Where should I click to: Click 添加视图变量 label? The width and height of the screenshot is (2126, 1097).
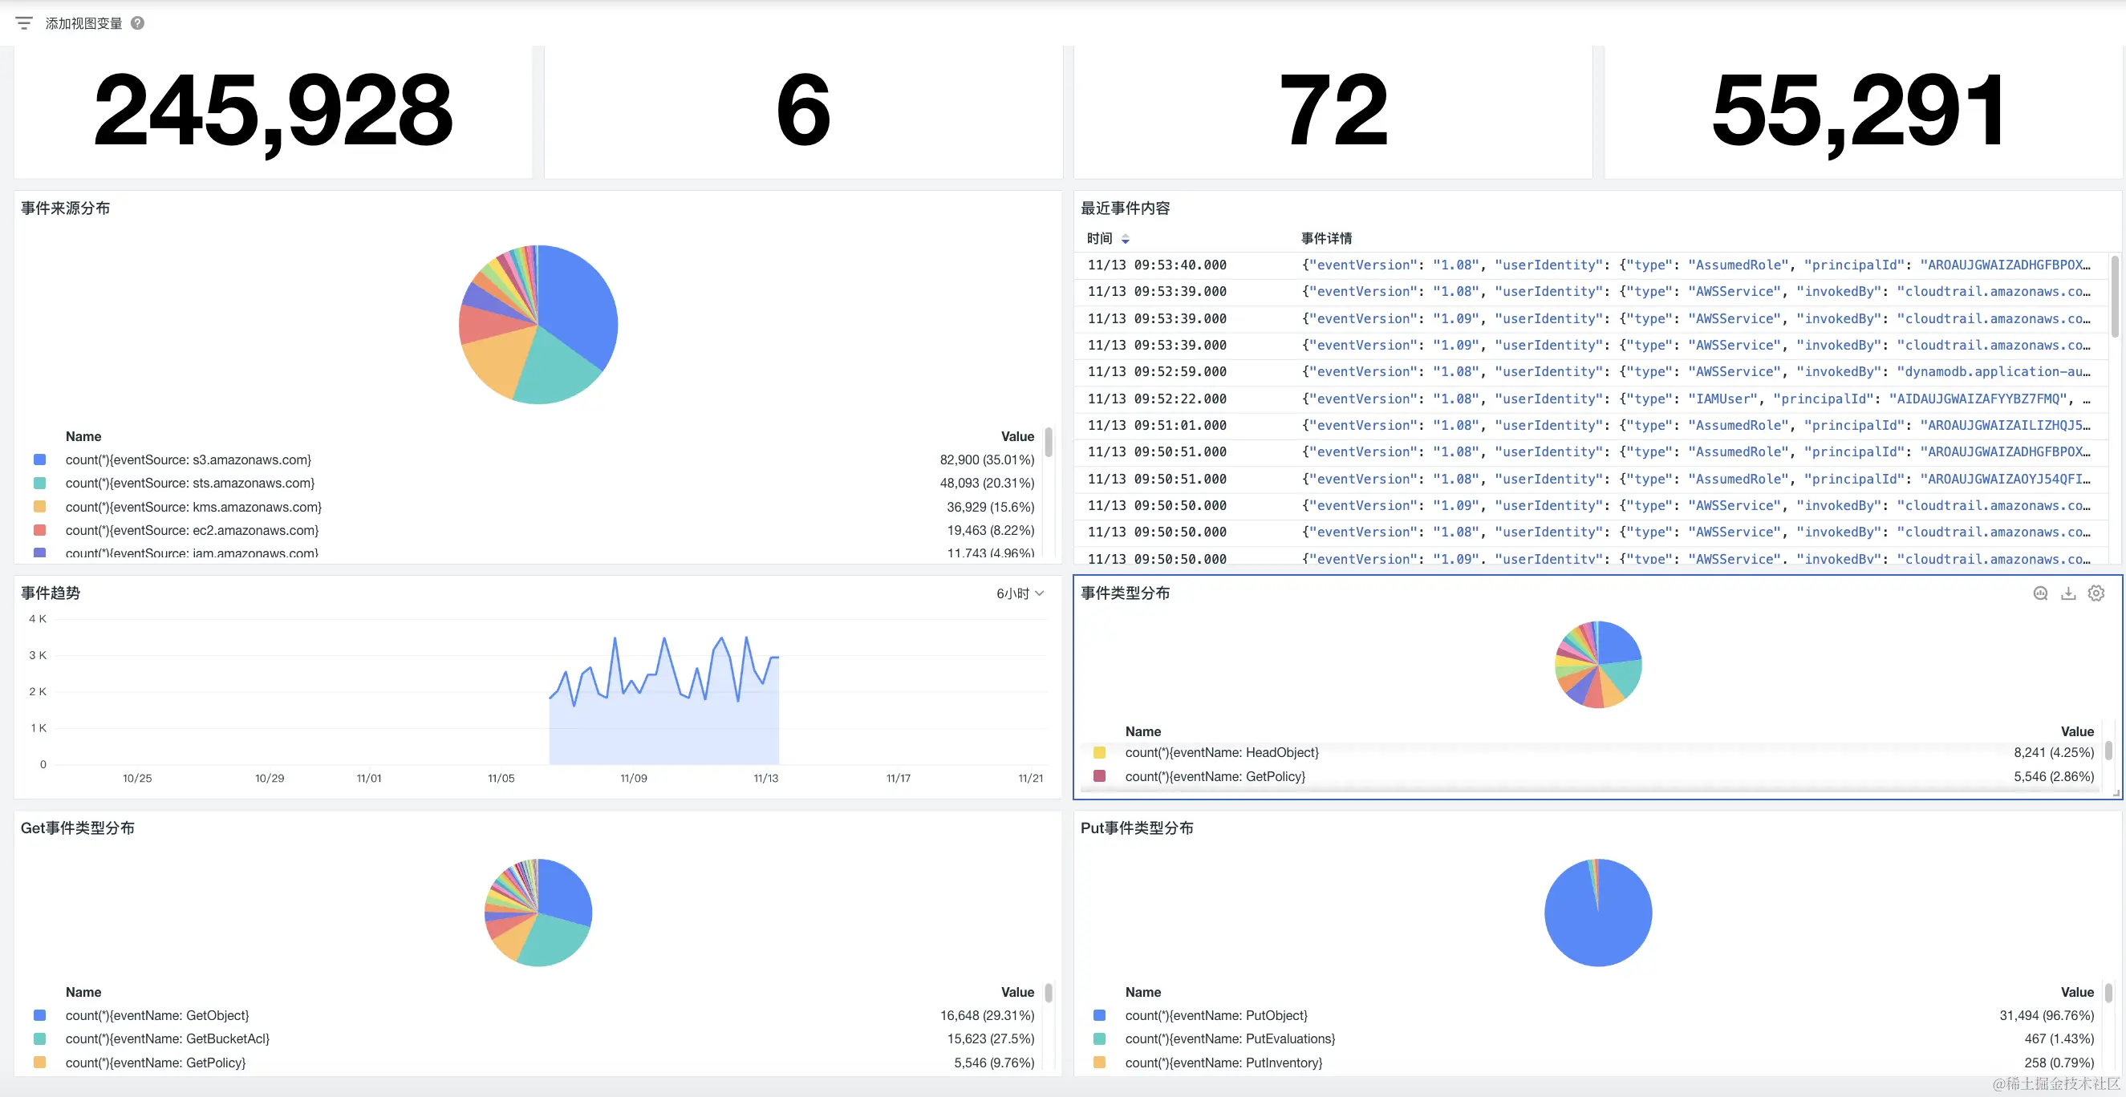pos(83,23)
